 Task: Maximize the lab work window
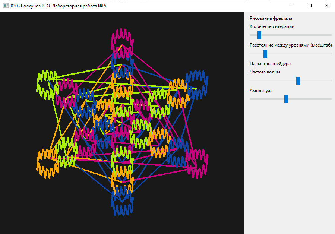point(310,6)
